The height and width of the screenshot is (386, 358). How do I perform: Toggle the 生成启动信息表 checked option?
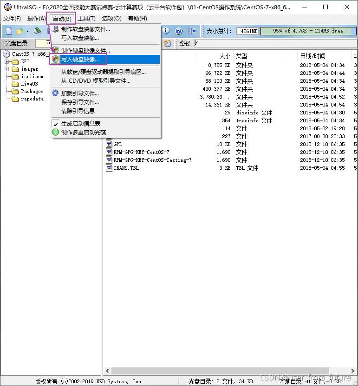(x=80, y=124)
